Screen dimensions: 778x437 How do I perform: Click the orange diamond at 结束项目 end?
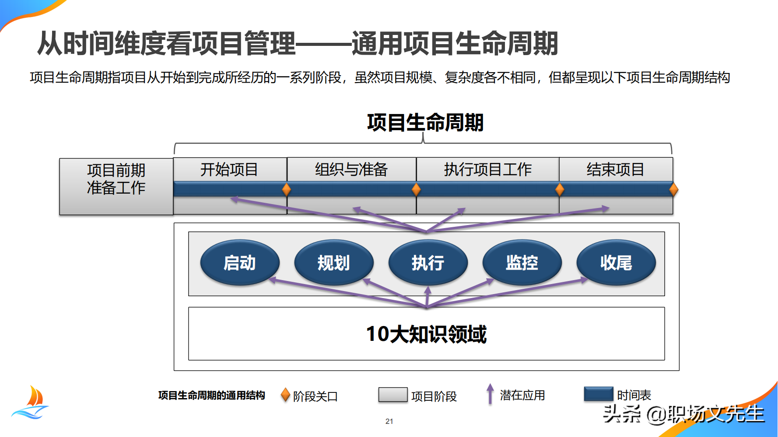pos(673,189)
